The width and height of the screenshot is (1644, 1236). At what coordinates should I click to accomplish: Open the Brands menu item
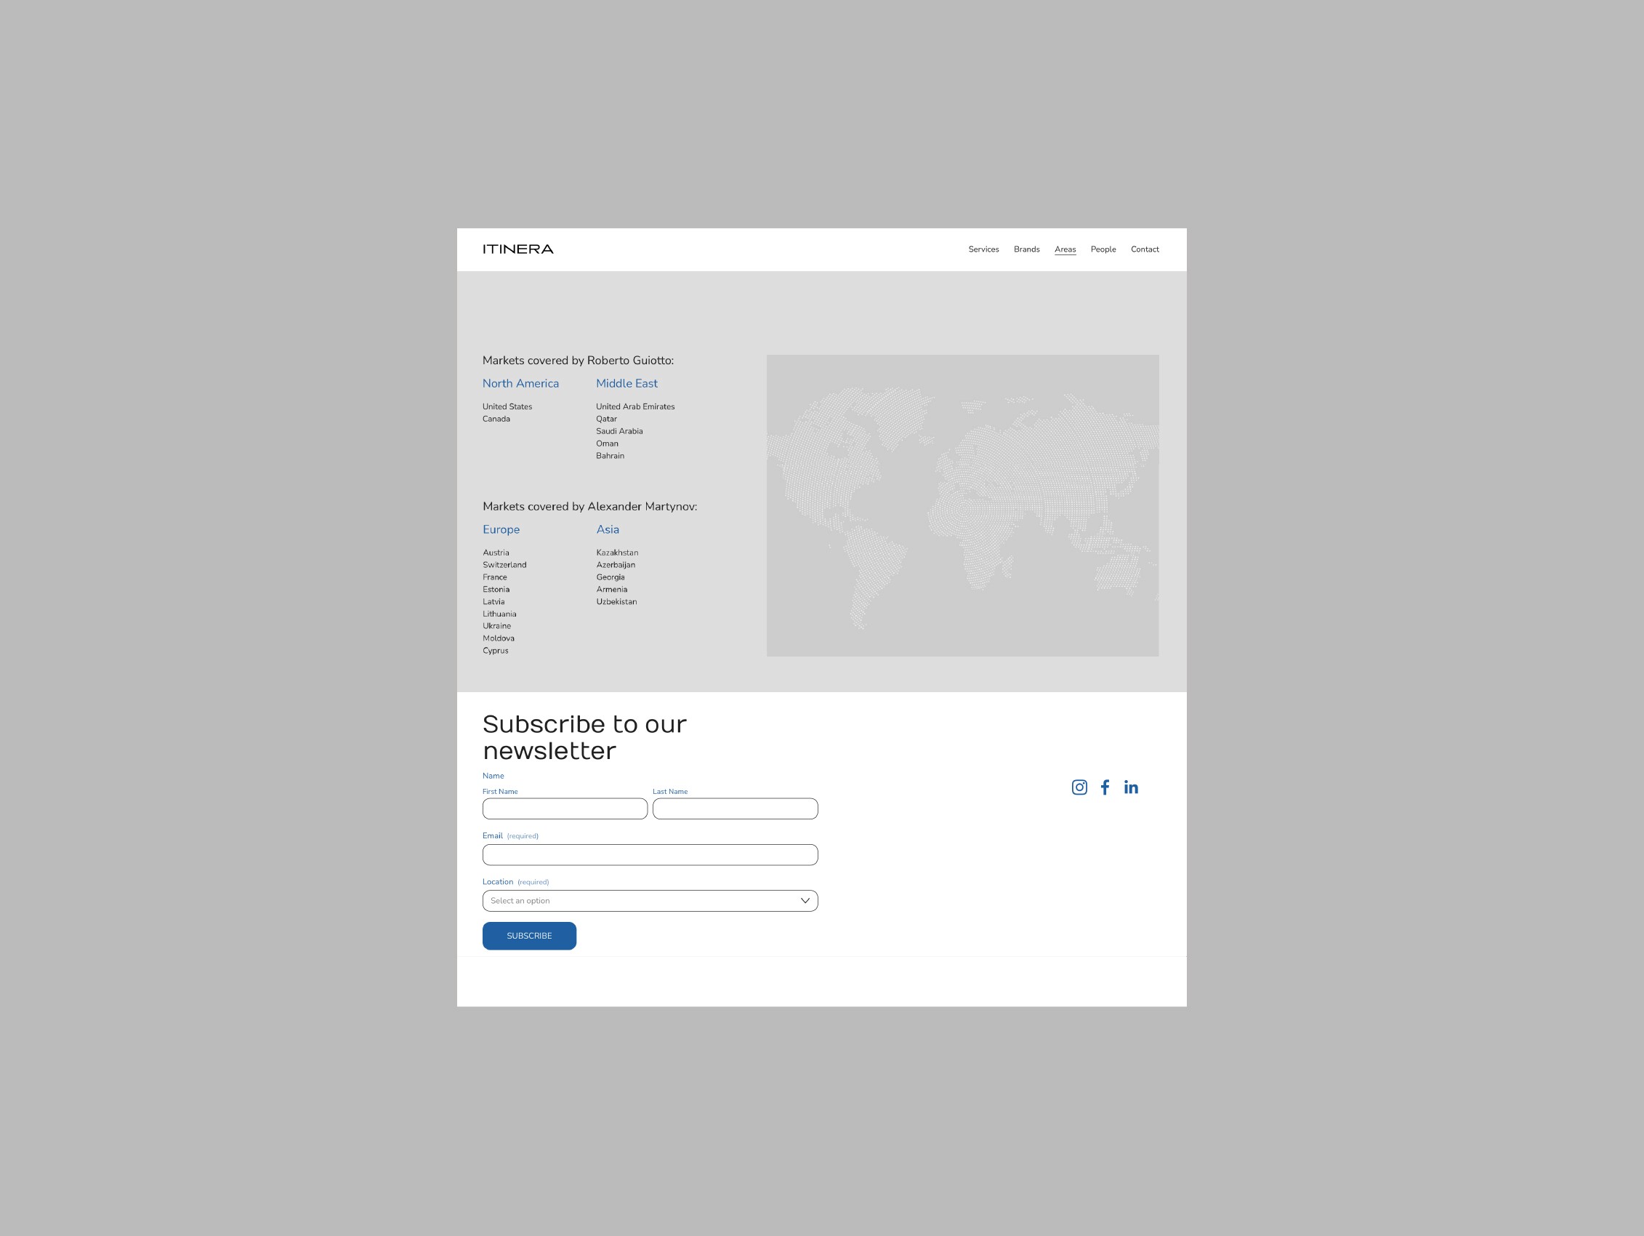pyautogui.click(x=1026, y=249)
